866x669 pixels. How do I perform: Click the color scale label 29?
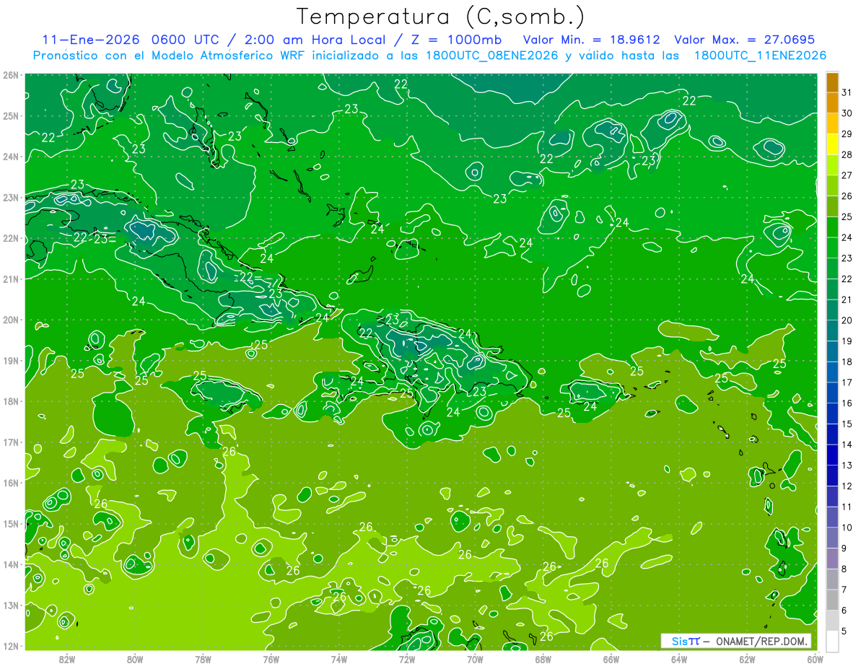[x=847, y=134]
